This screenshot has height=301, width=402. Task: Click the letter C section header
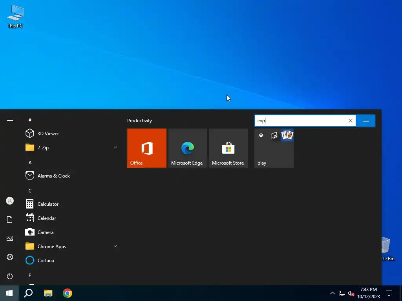[x=30, y=191]
